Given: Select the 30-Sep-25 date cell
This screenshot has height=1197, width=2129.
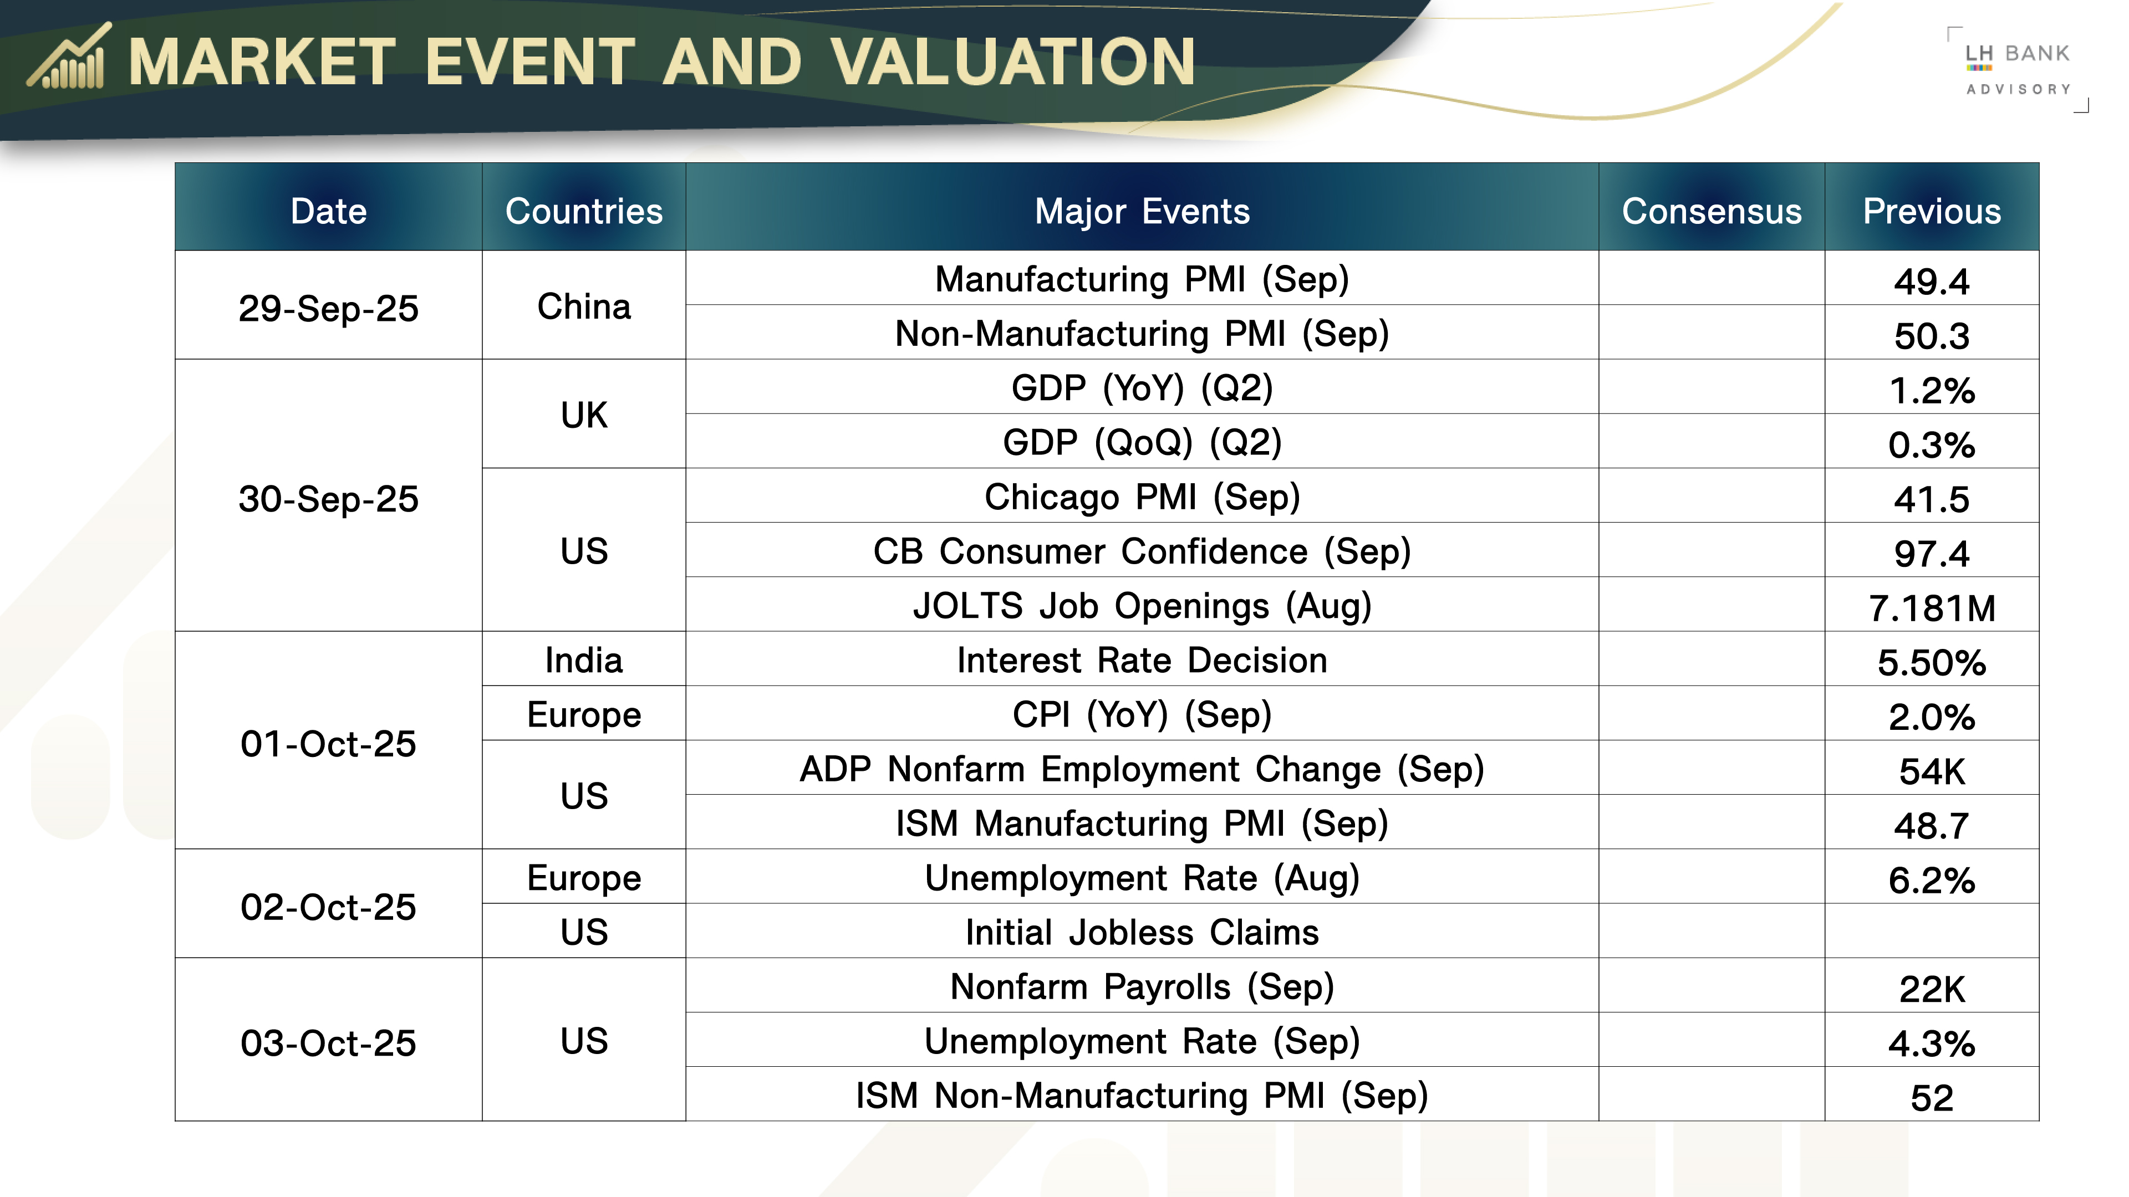Looking at the screenshot, I should [328, 498].
